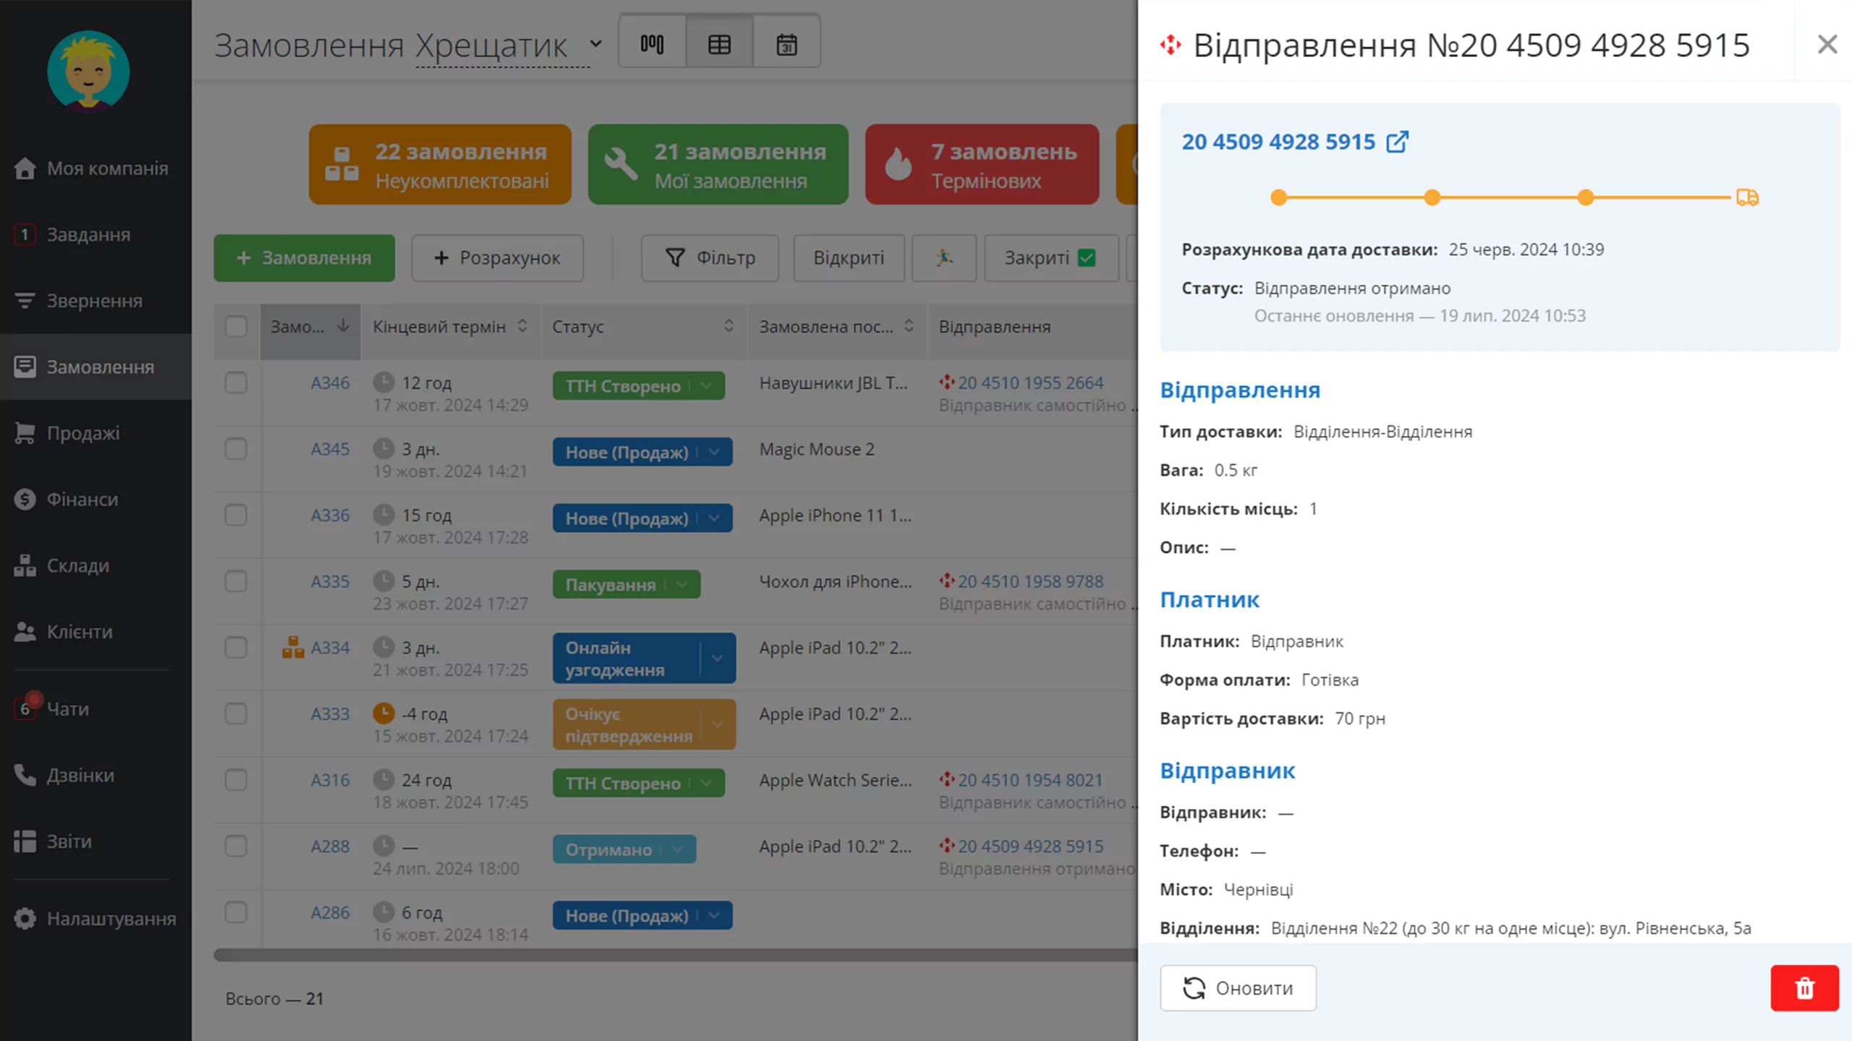Check the box for order A288
1852x1041 pixels.
click(236, 846)
